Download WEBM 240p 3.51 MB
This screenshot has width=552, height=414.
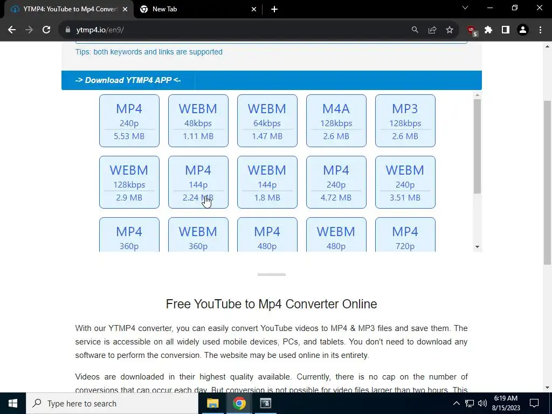pyautogui.click(x=405, y=182)
